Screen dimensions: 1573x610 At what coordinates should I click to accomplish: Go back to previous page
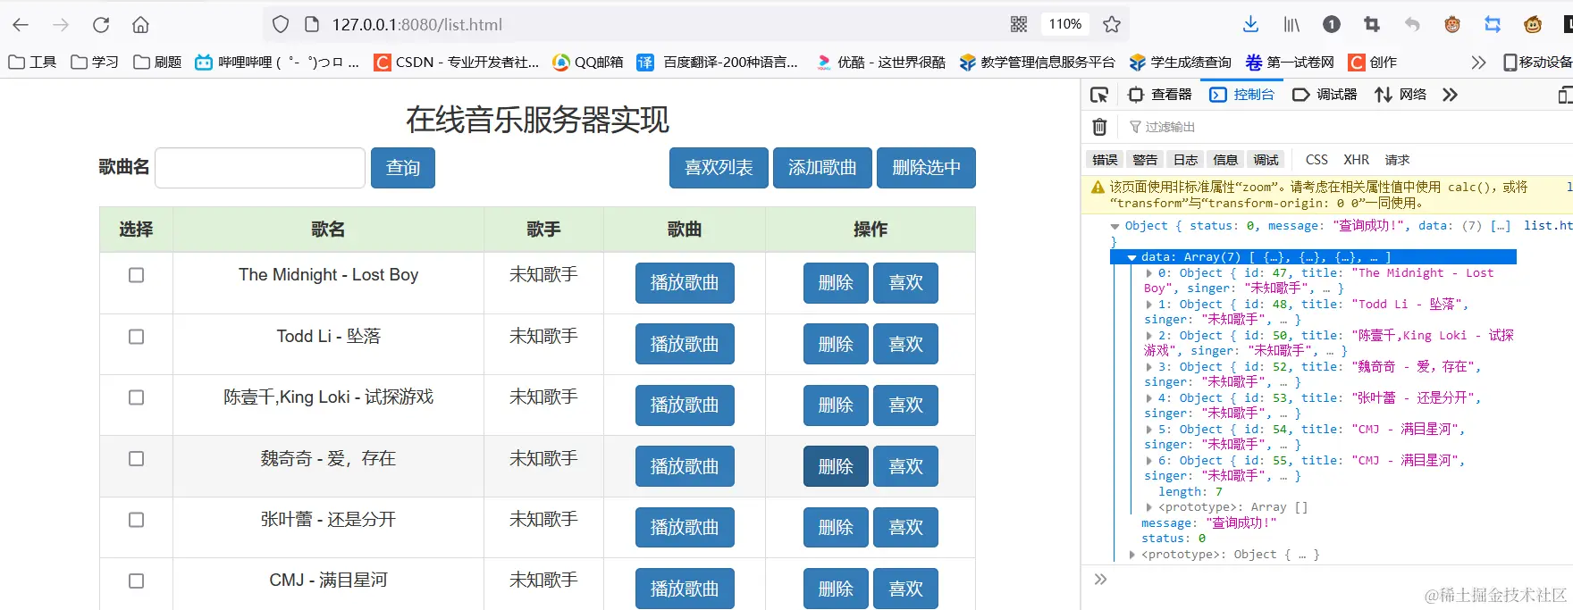(x=21, y=25)
